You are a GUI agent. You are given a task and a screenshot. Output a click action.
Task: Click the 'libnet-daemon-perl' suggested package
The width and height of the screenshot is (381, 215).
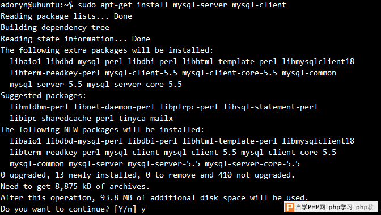coord(114,107)
